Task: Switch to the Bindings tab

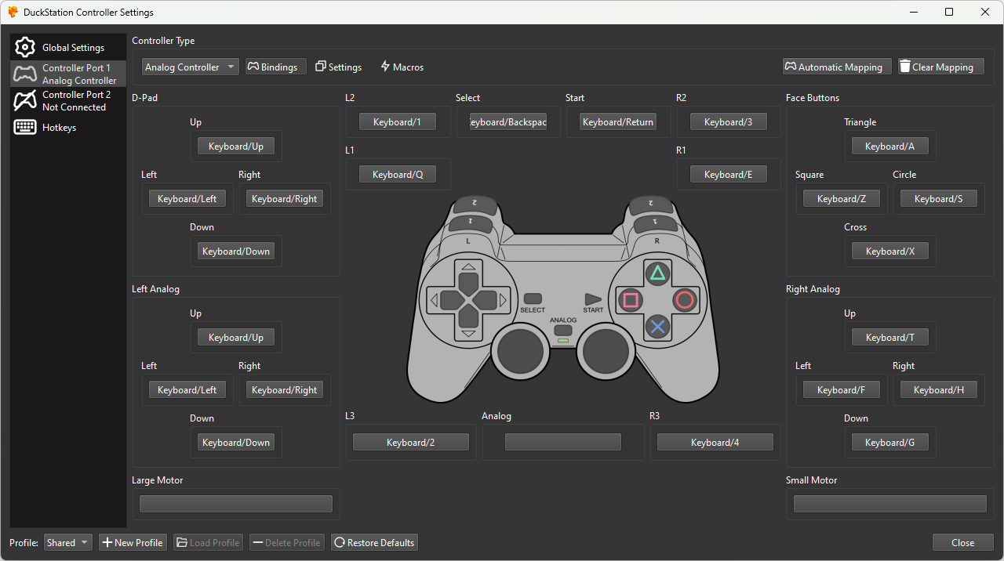Action: coord(275,67)
